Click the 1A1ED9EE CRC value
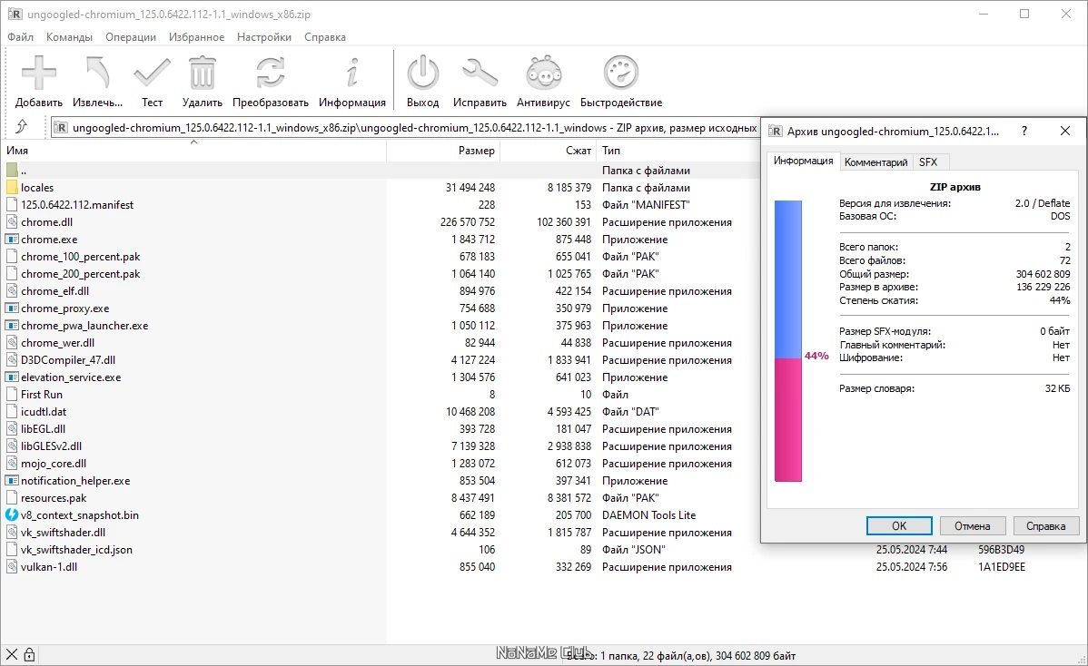Image resolution: width=1088 pixels, height=666 pixels. point(1001,567)
